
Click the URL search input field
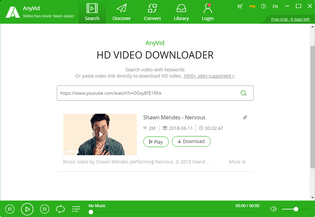click(155, 93)
